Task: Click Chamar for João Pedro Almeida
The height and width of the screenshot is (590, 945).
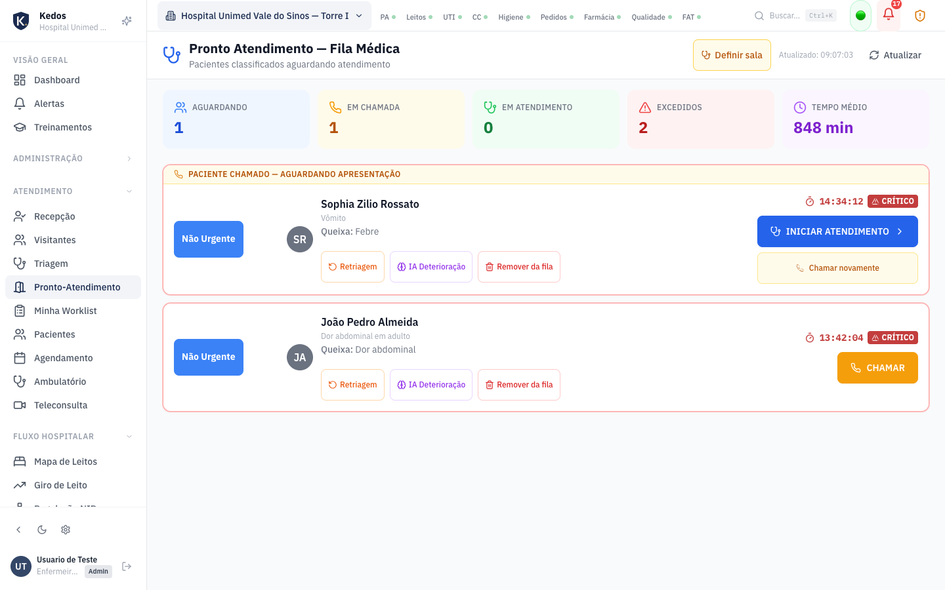Action: (877, 368)
